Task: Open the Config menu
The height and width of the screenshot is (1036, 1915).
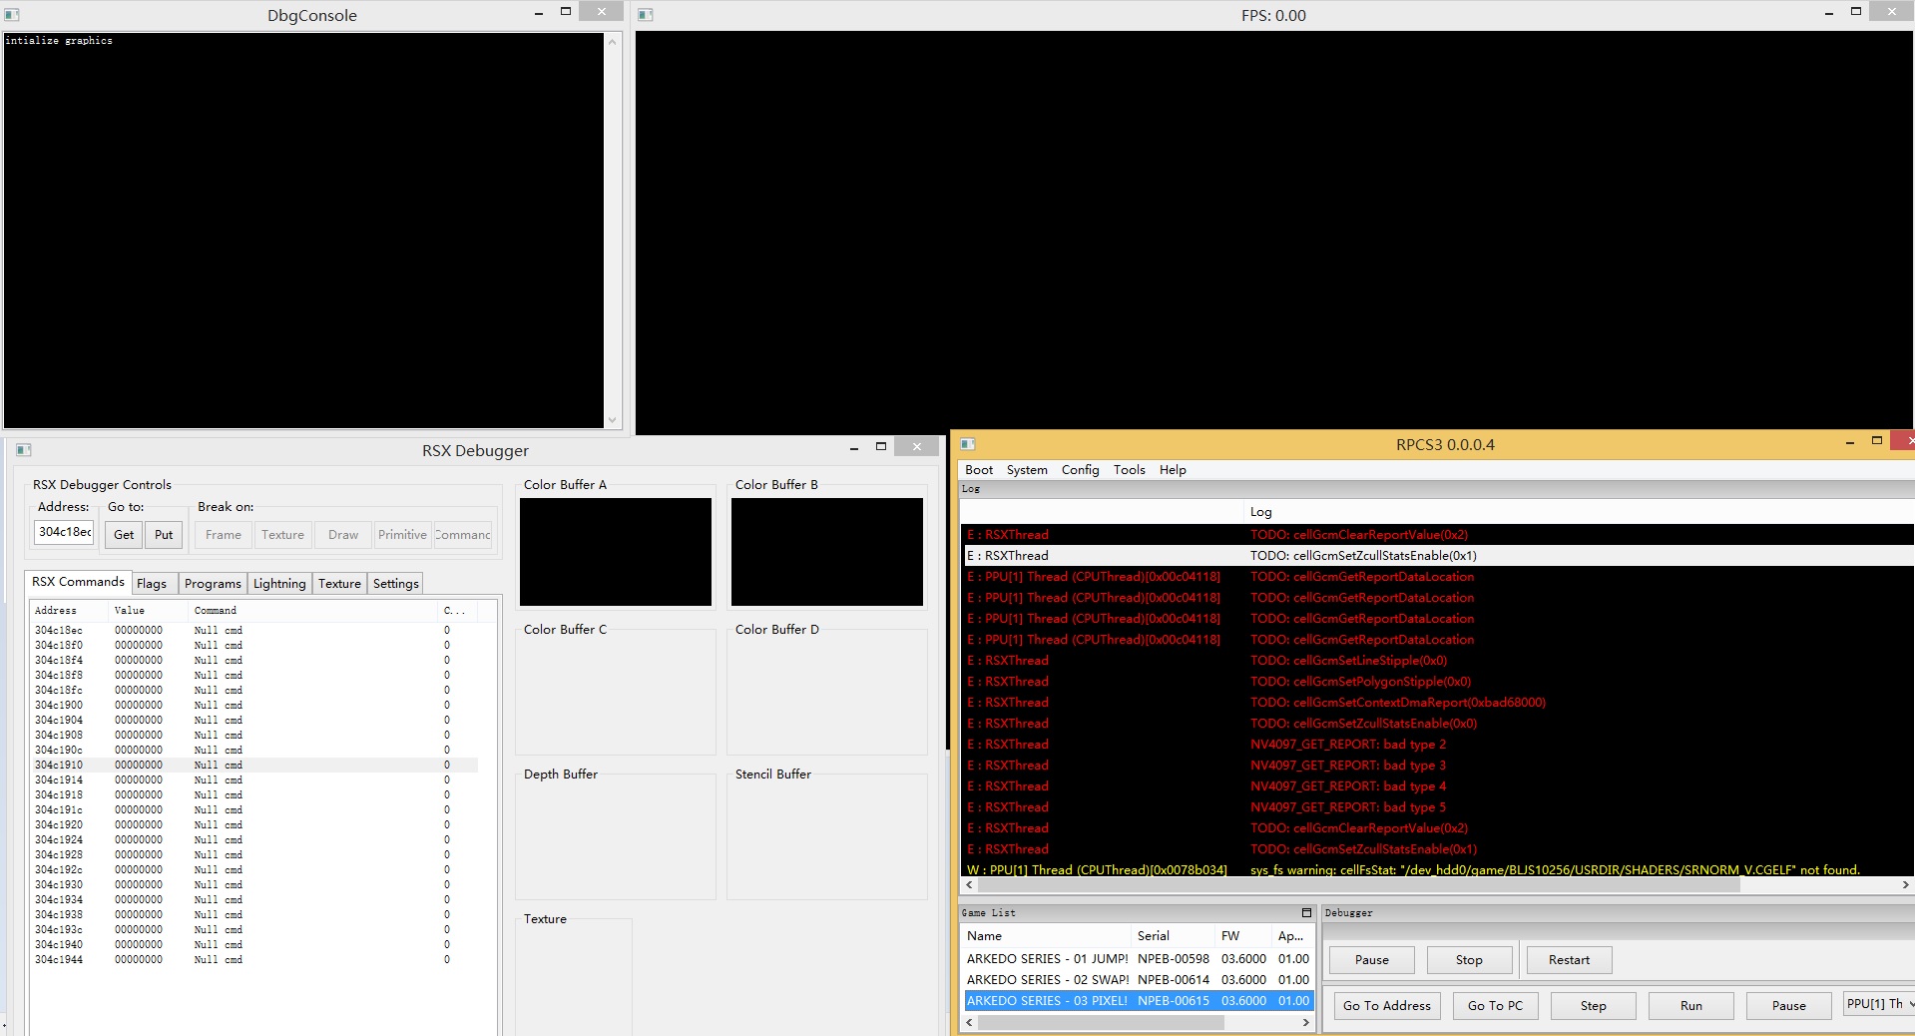Action: click(1080, 470)
